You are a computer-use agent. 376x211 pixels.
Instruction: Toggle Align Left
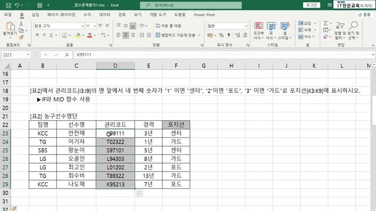(119, 35)
